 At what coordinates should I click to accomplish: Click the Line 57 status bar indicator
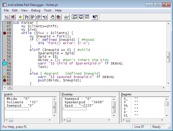[141, 127]
